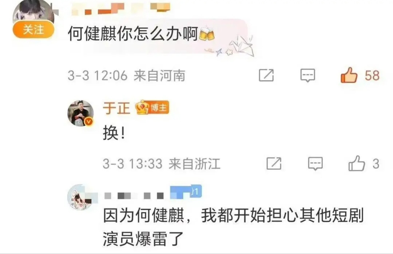Reply to the 河南 comment using speech-bubble icon
Viewport: 393px width, 254px height.
coord(307,75)
